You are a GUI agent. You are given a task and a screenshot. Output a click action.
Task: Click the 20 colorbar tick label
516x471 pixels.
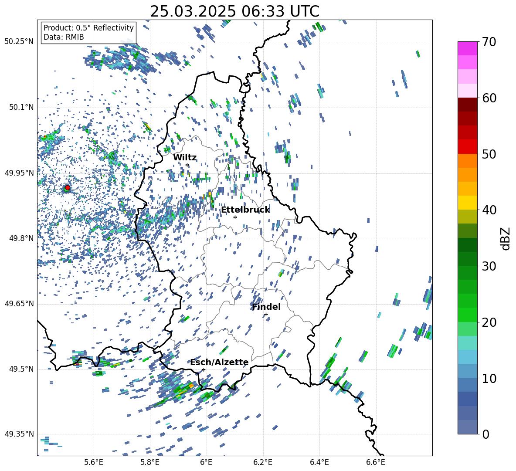pyautogui.click(x=489, y=322)
